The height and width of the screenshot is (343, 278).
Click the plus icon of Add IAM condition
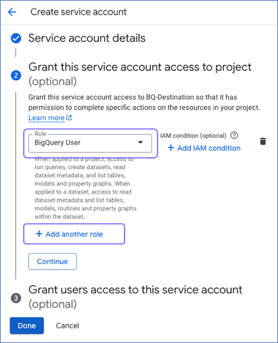point(171,148)
